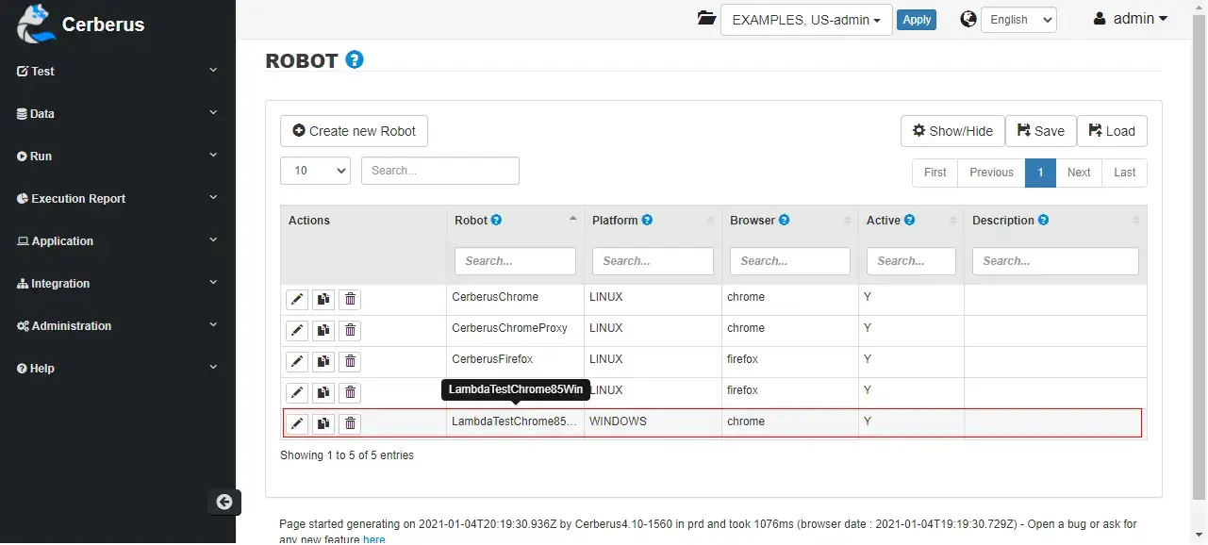This screenshot has width=1208, height=545.
Task: Edit the LambdaTestChrome85Win robot
Action: (297, 423)
